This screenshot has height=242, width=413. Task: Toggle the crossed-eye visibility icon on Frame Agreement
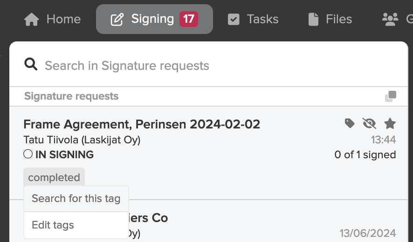click(369, 123)
